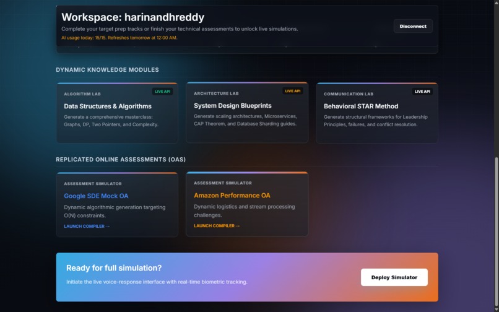Click the AI usage today 15/15 notice
Viewport: 499px width, 312px height.
tap(119, 38)
